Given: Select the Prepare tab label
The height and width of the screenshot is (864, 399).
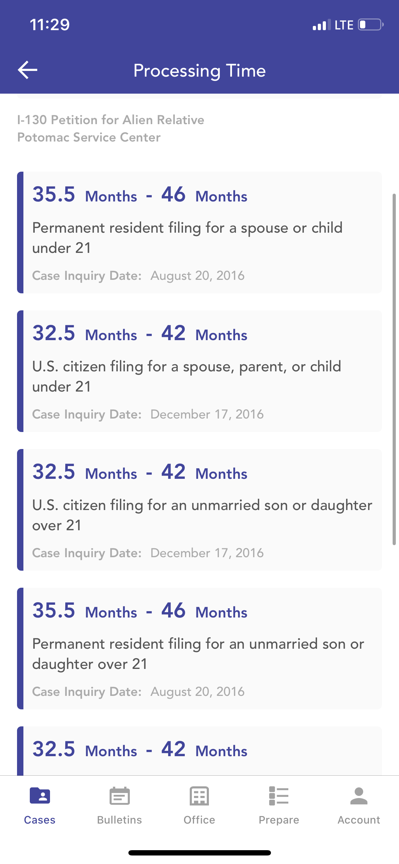Looking at the screenshot, I should click(279, 820).
